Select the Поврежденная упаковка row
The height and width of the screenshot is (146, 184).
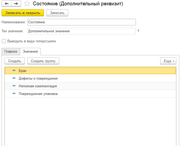point(90,94)
